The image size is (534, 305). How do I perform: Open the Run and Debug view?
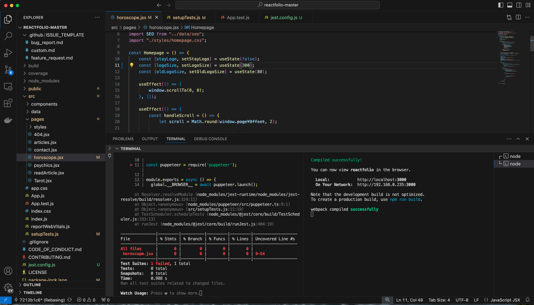click(x=8, y=53)
